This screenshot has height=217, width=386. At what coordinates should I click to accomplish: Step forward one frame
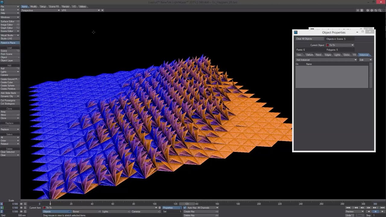pos(369,208)
